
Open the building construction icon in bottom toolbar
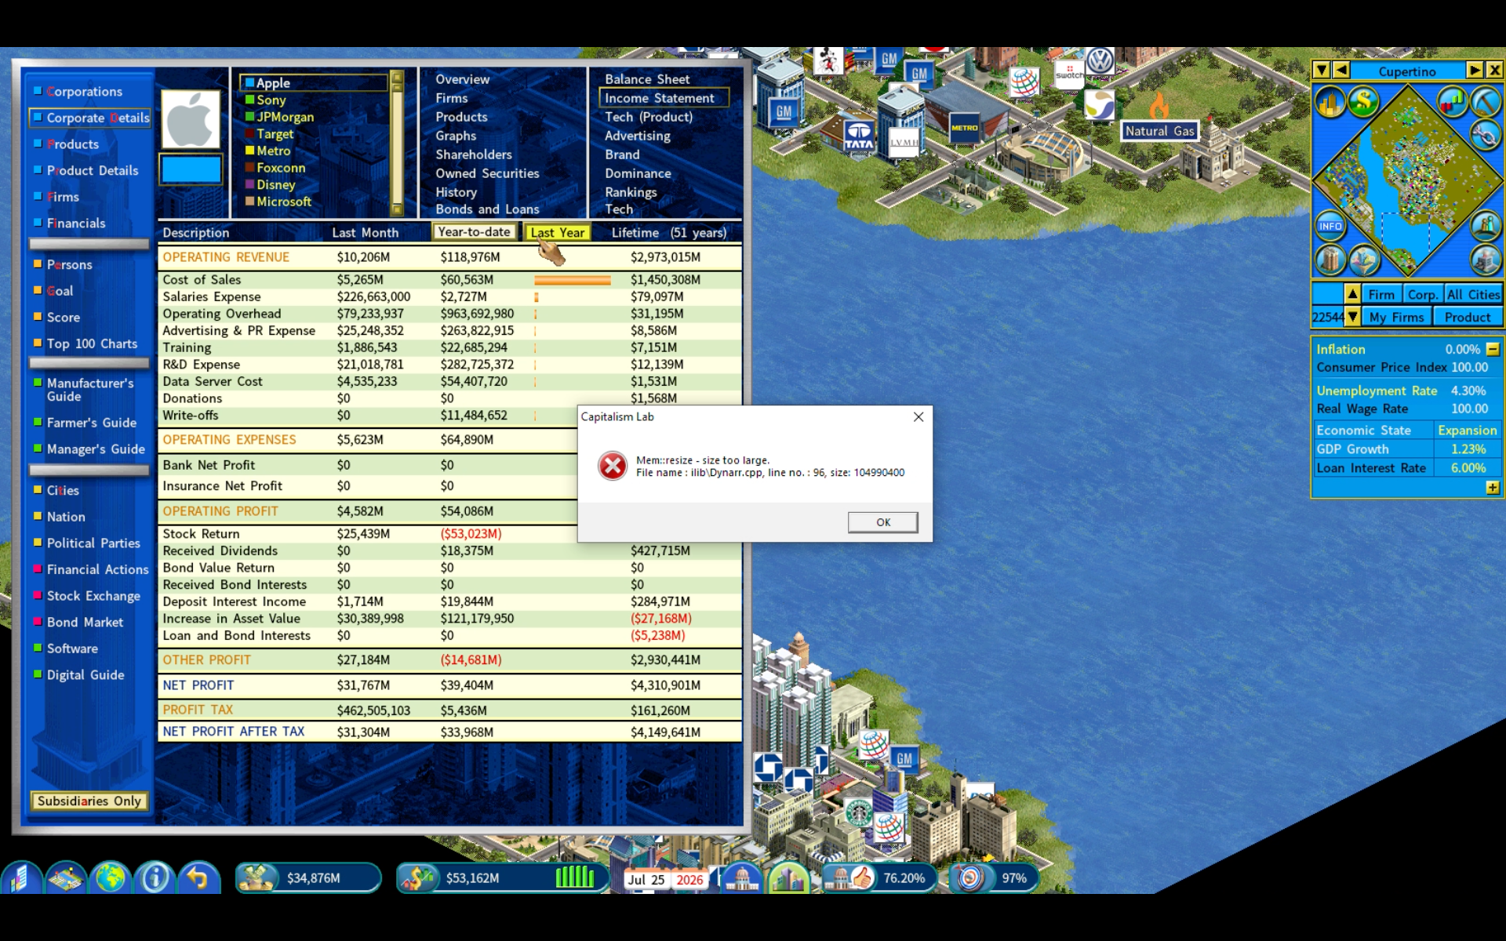(21, 877)
